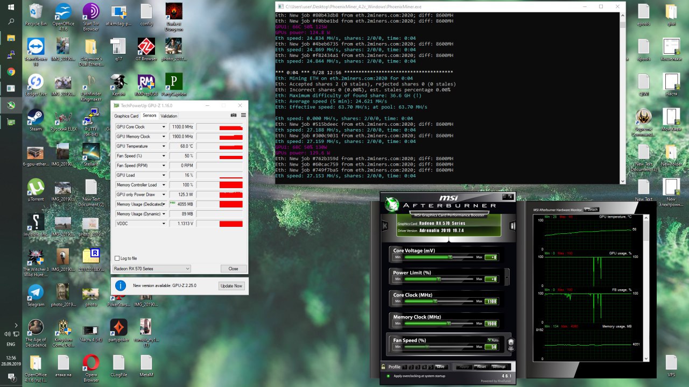
Task: Open the GPU Load sensor dropdown
Action: [164, 175]
